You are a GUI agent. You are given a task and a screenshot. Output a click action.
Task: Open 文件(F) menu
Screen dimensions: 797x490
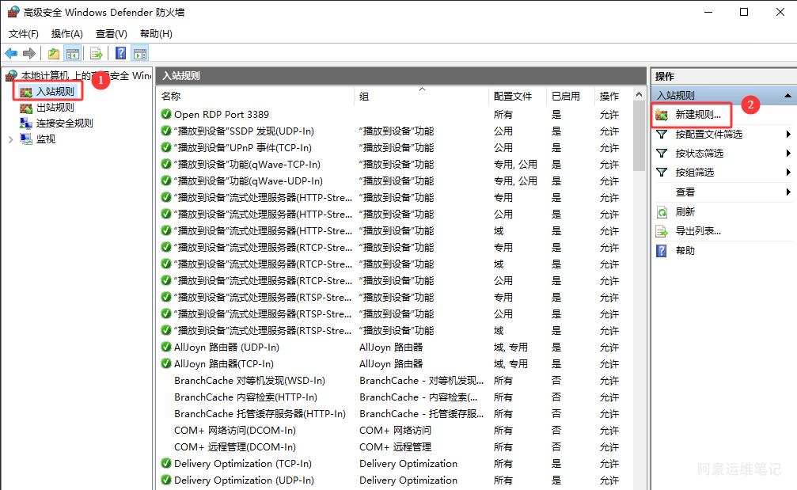(24, 34)
